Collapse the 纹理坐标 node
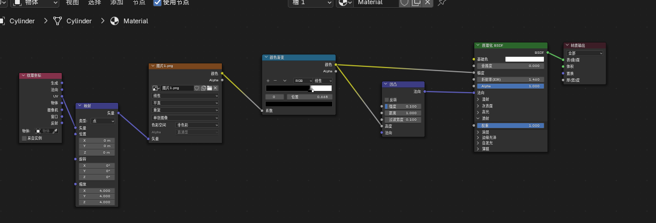The width and height of the screenshot is (656, 223). point(23,76)
